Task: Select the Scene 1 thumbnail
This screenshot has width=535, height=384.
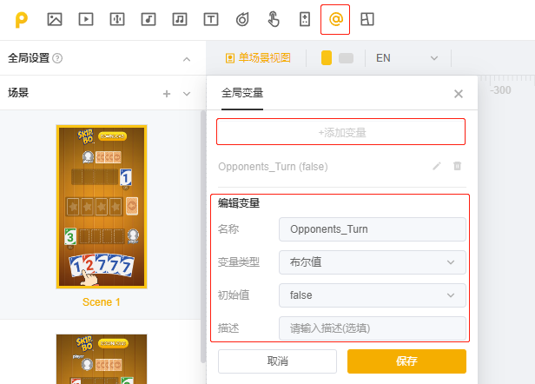Action: coord(102,207)
